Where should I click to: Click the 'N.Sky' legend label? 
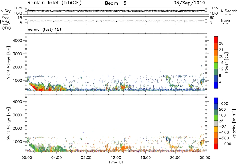[6, 11]
